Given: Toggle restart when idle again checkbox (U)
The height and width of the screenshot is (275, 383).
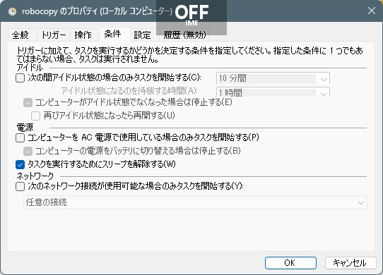Looking at the screenshot, I should point(35,116).
